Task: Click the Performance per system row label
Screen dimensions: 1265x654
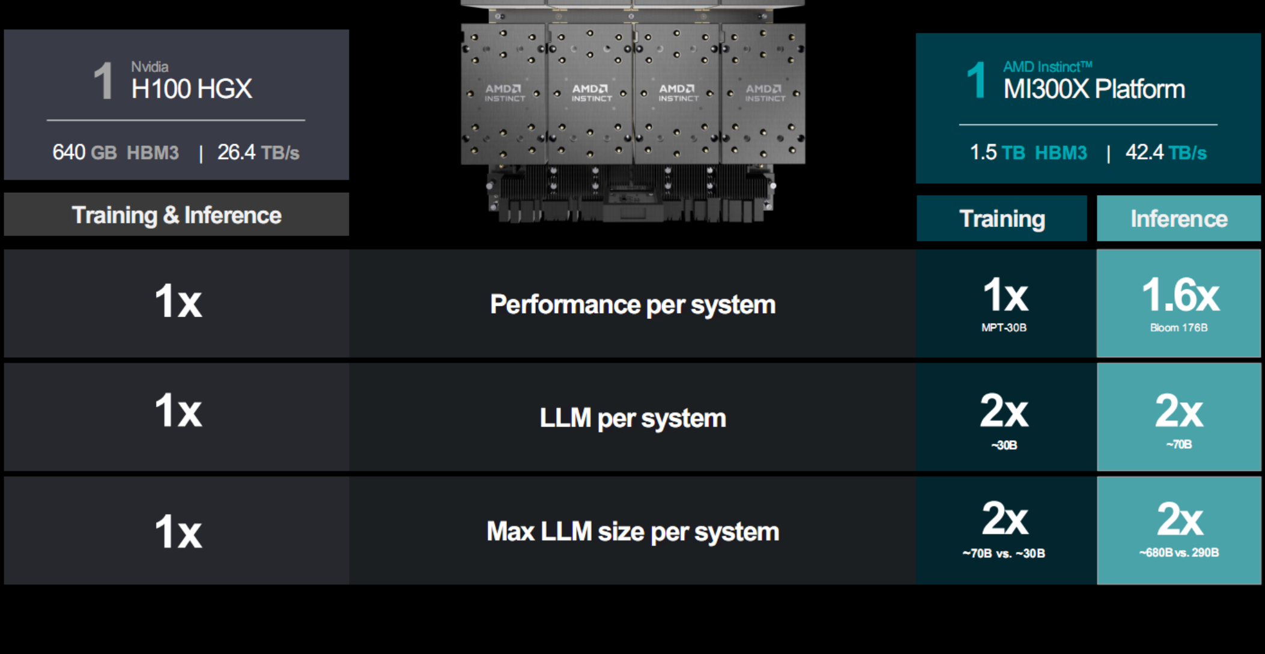Action: pyautogui.click(x=632, y=304)
